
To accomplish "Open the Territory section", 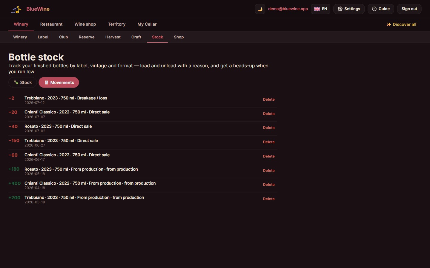I will click(x=117, y=24).
